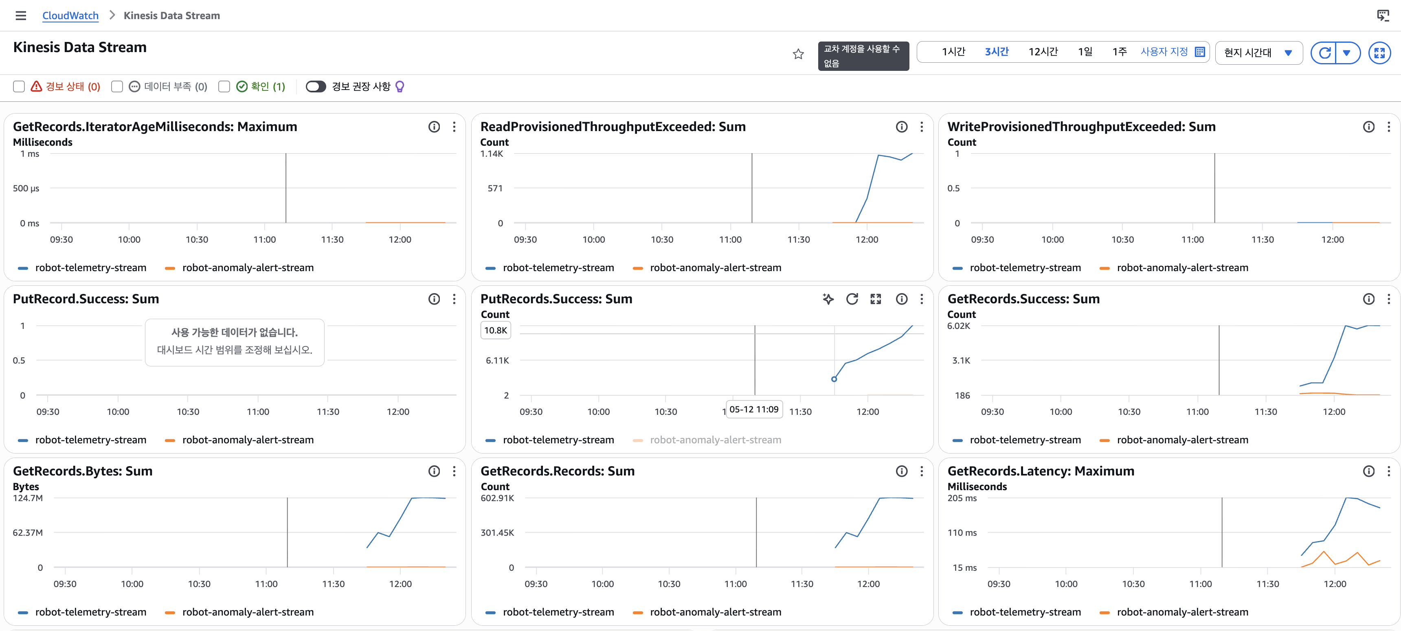
Task: Open the 현지 시간대 timezone dropdown
Action: pyautogui.click(x=1258, y=53)
